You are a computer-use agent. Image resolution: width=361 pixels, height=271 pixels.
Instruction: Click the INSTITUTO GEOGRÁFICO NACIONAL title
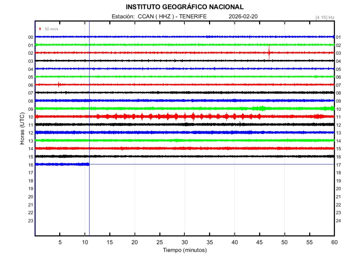pyautogui.click(x=184, y=7)
